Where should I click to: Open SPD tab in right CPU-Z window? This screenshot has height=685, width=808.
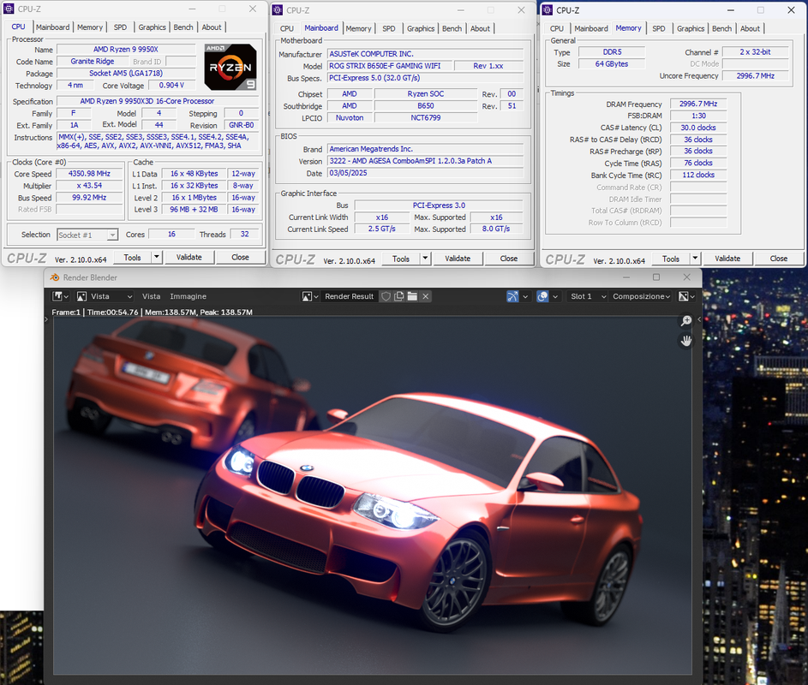tap(659, 28)
